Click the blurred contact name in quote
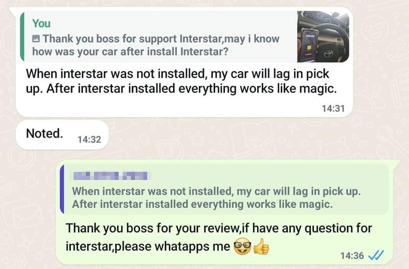This screenshot has height=269, width=409. tap(111, 176)
